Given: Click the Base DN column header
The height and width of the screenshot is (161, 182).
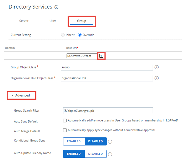Looking at the screenshot, I should (72, 48).
